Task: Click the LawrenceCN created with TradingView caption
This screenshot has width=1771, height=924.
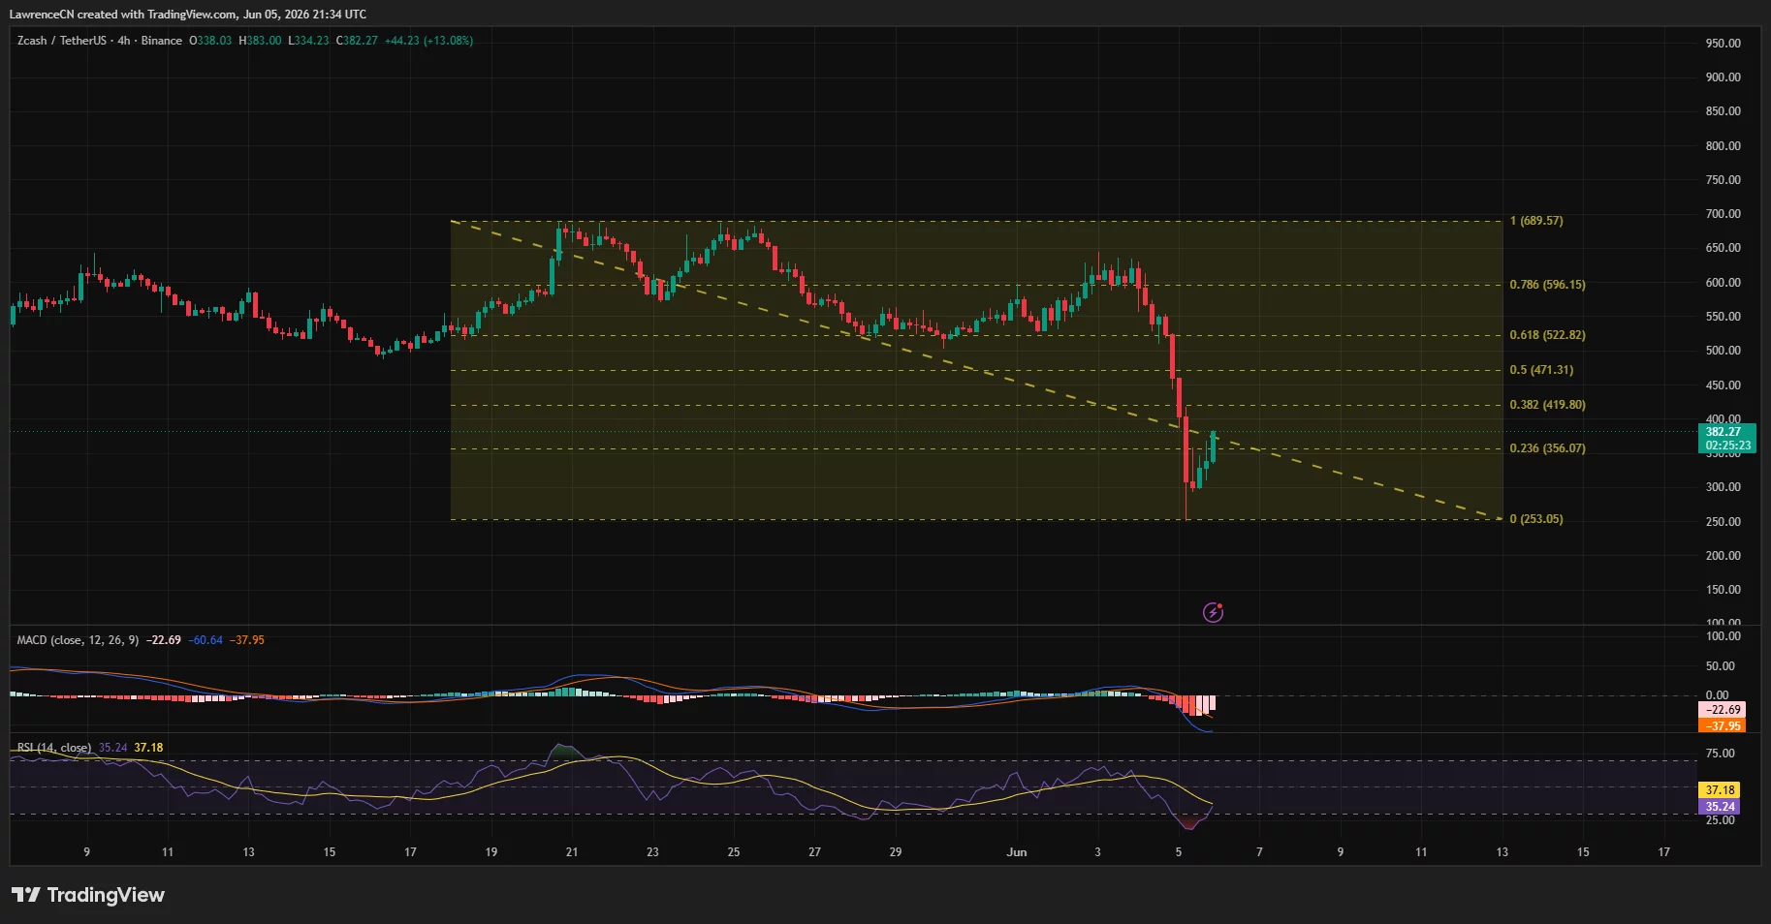Action: click(x=187, y=15)
